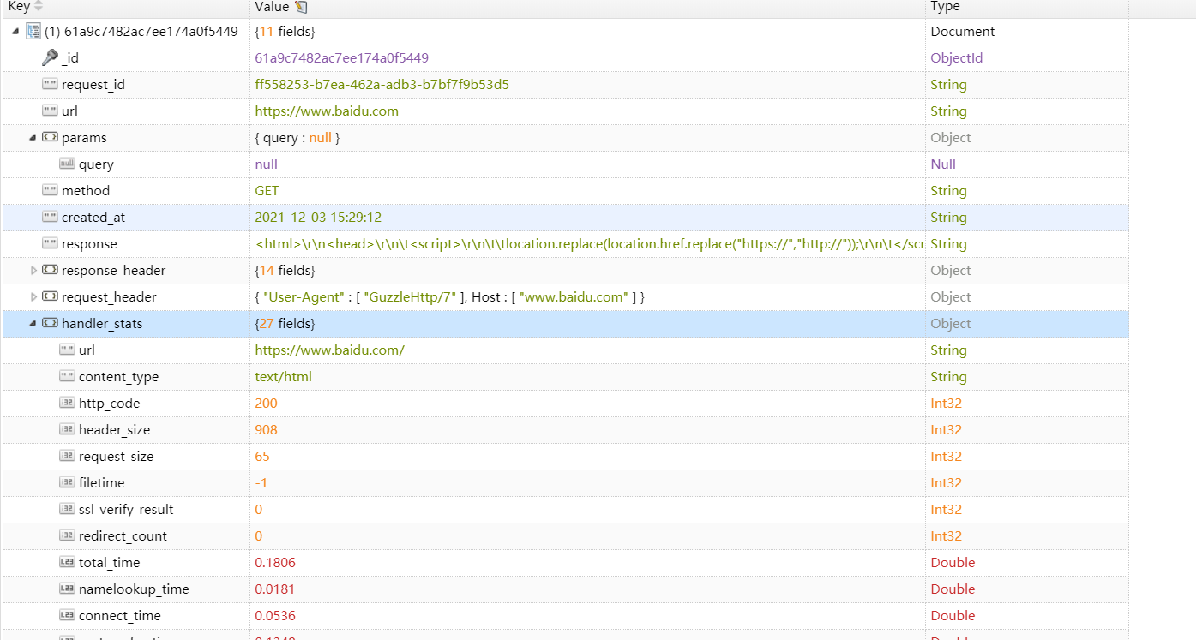Click the {14 fields} value
1196x640 pixels.
click(x=285, y=271)
